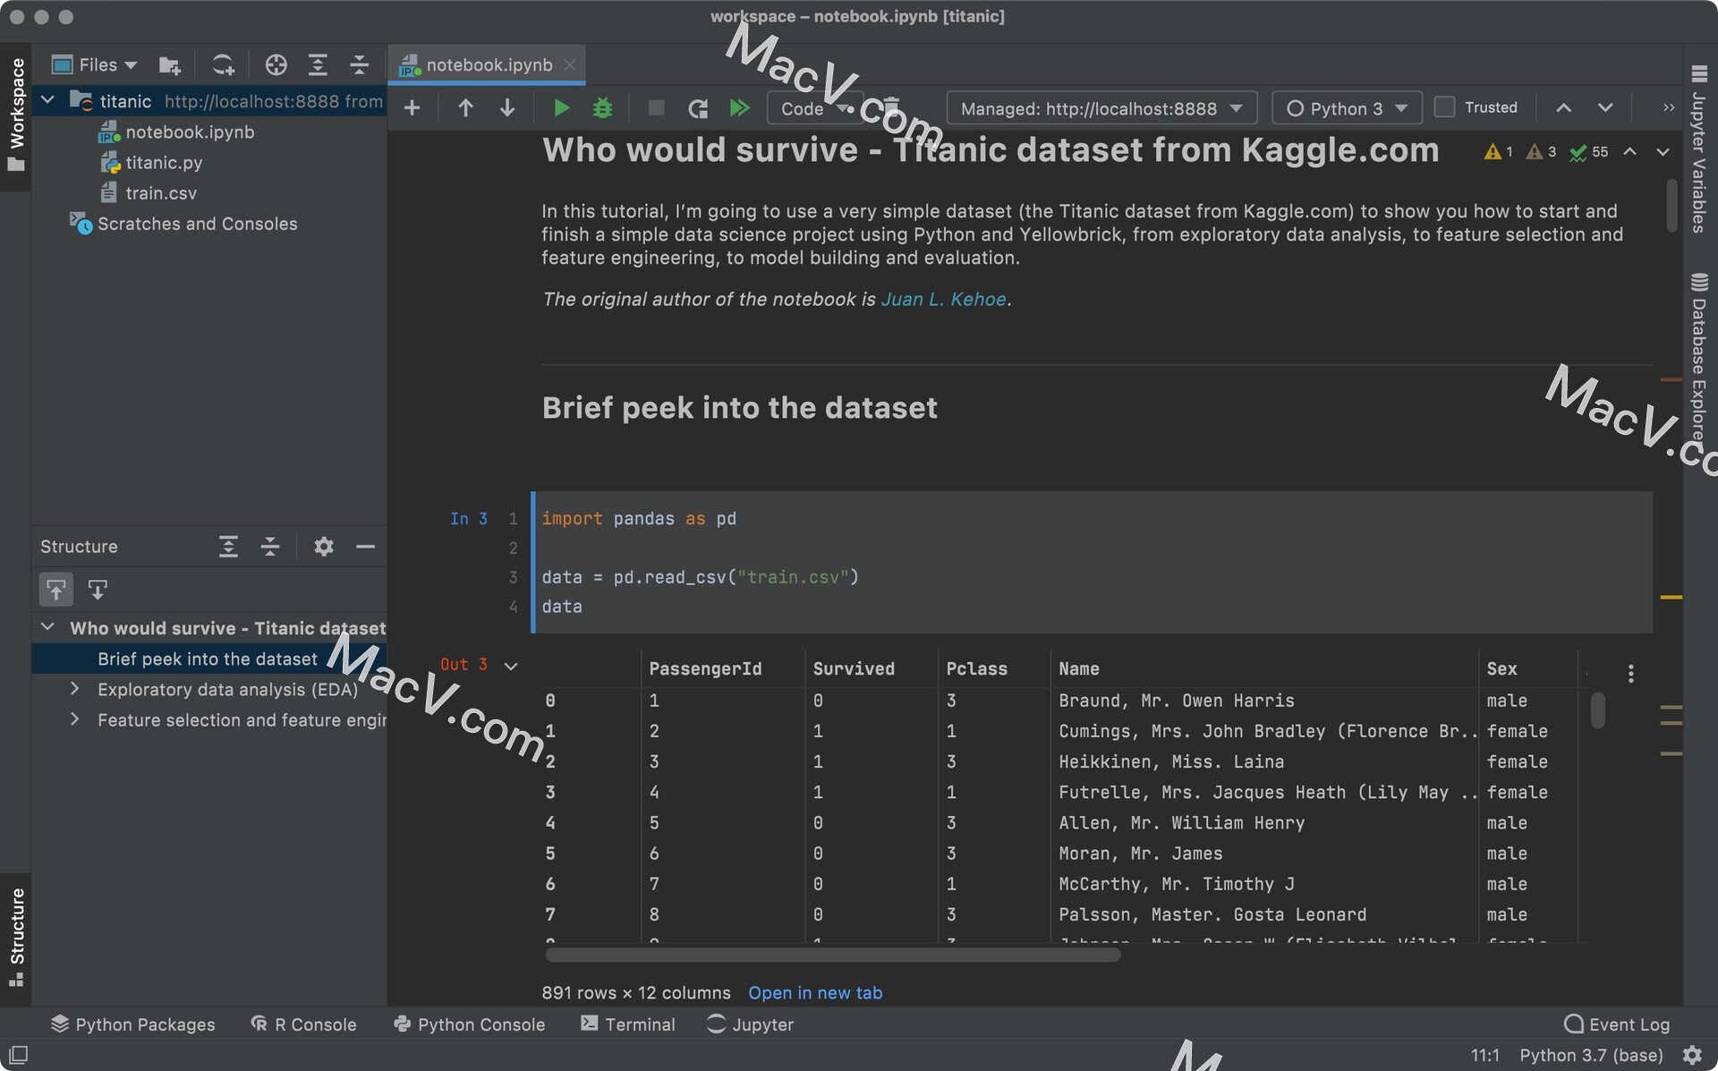Open table options with three-dot menu
Viewport: 1718px width, 1071px height.
[1630, 674]
